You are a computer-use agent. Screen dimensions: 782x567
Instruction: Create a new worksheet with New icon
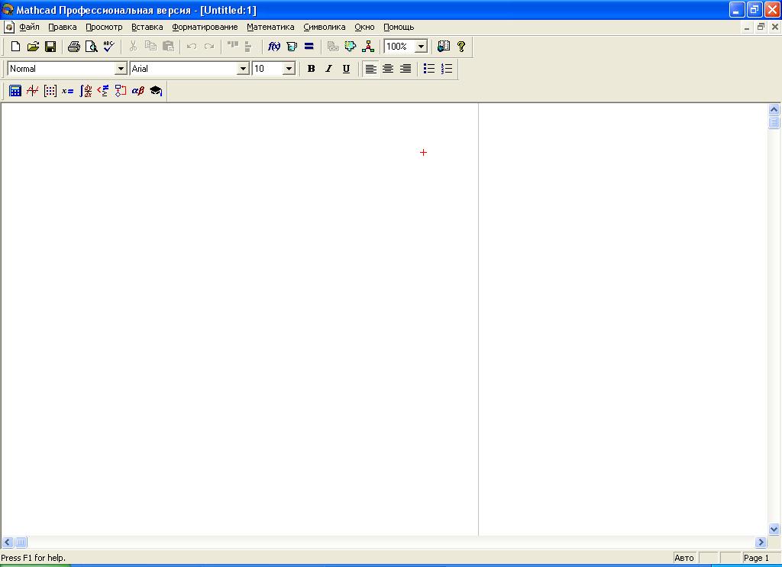15,47
